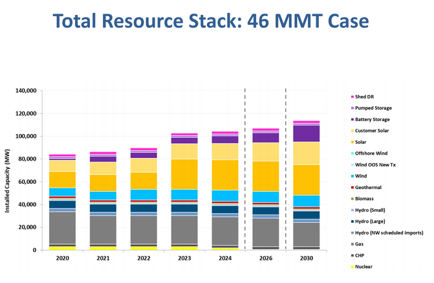Select the Customer Solar legend label
This screenshot has width=434, height=283.
[x=377, y=131]
